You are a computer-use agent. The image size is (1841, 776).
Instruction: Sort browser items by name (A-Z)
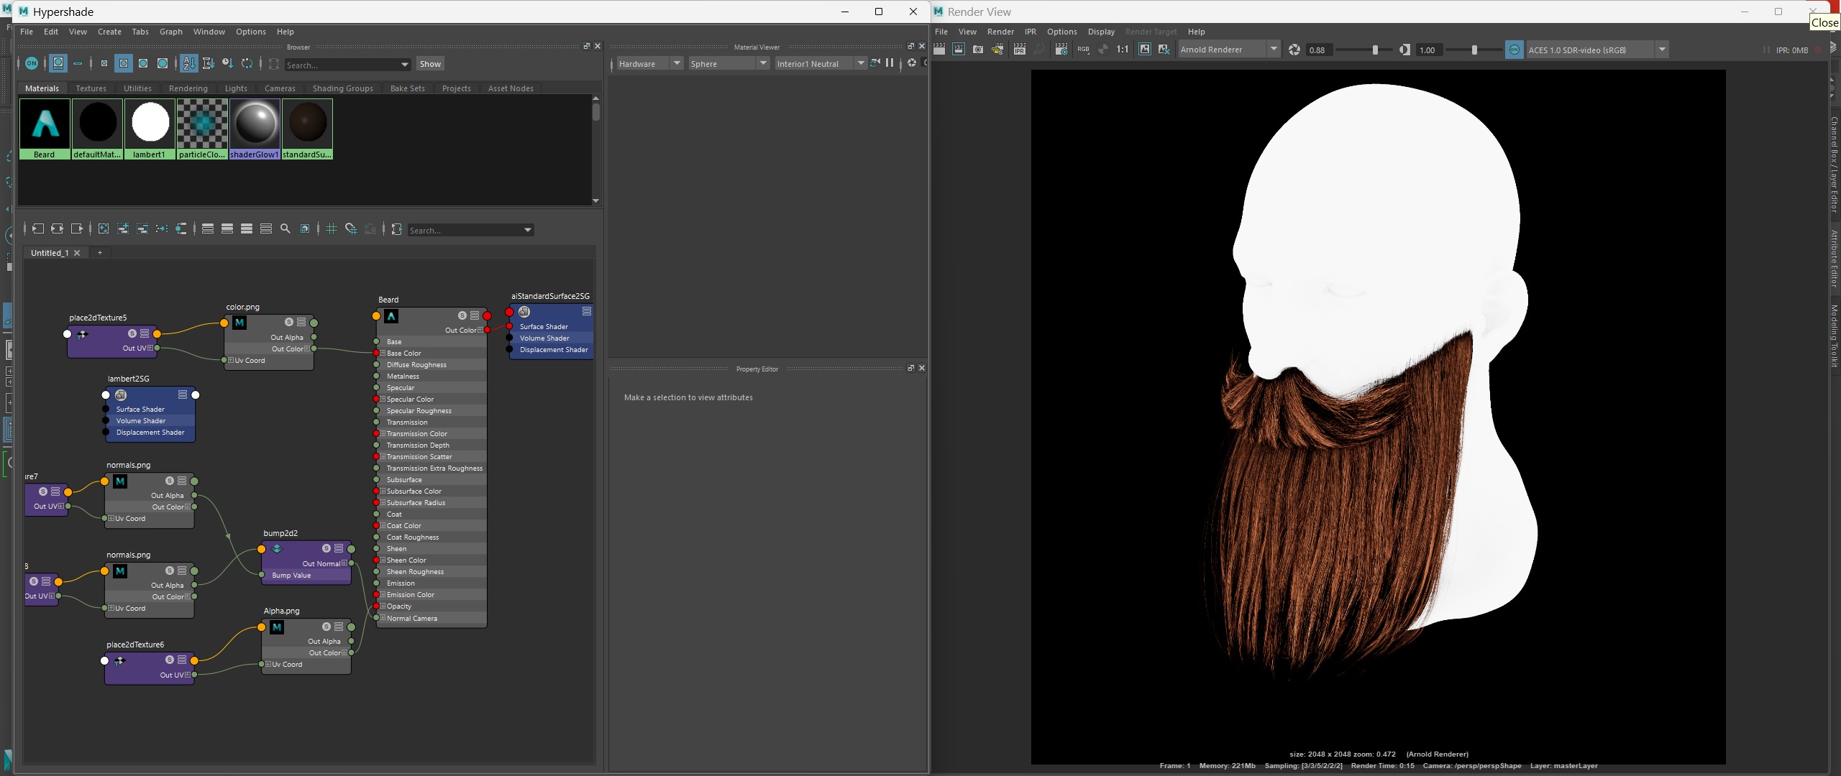[x=188, y=63]
